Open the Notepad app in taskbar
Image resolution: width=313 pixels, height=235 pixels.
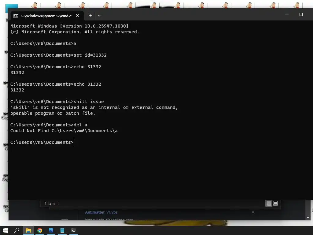pyautogui.click(x=62, y=230)
